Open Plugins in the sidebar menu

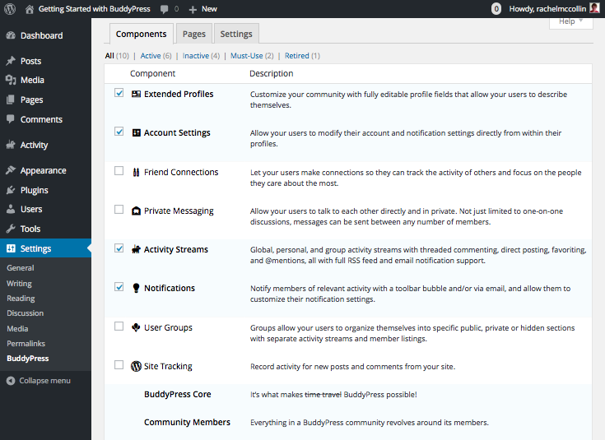point(35,190)
